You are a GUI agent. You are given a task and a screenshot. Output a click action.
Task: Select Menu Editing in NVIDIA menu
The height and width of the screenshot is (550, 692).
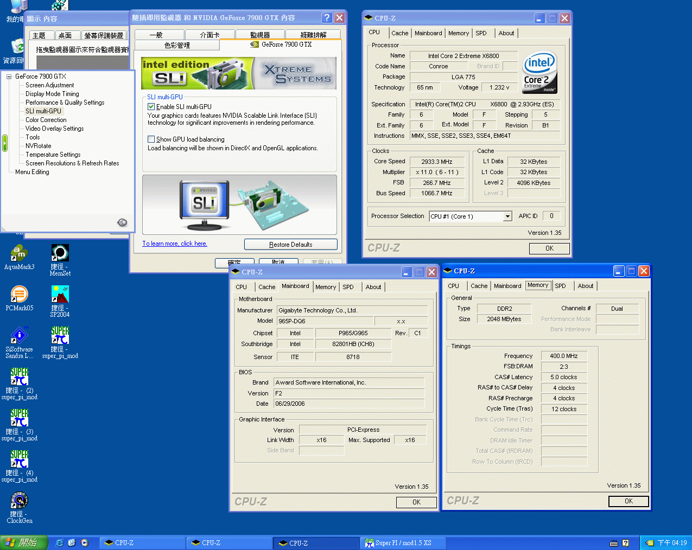(x=32, y=172)
